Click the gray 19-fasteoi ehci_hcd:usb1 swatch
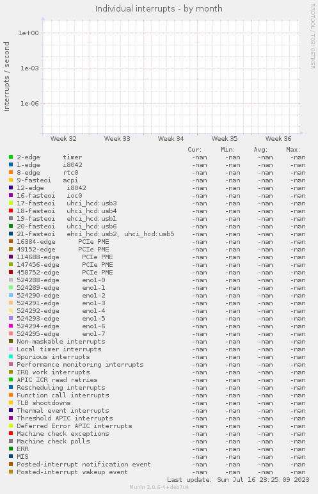The height and width of the screenshot is (494, 318). pyautogui.click(x=11, y=218)
